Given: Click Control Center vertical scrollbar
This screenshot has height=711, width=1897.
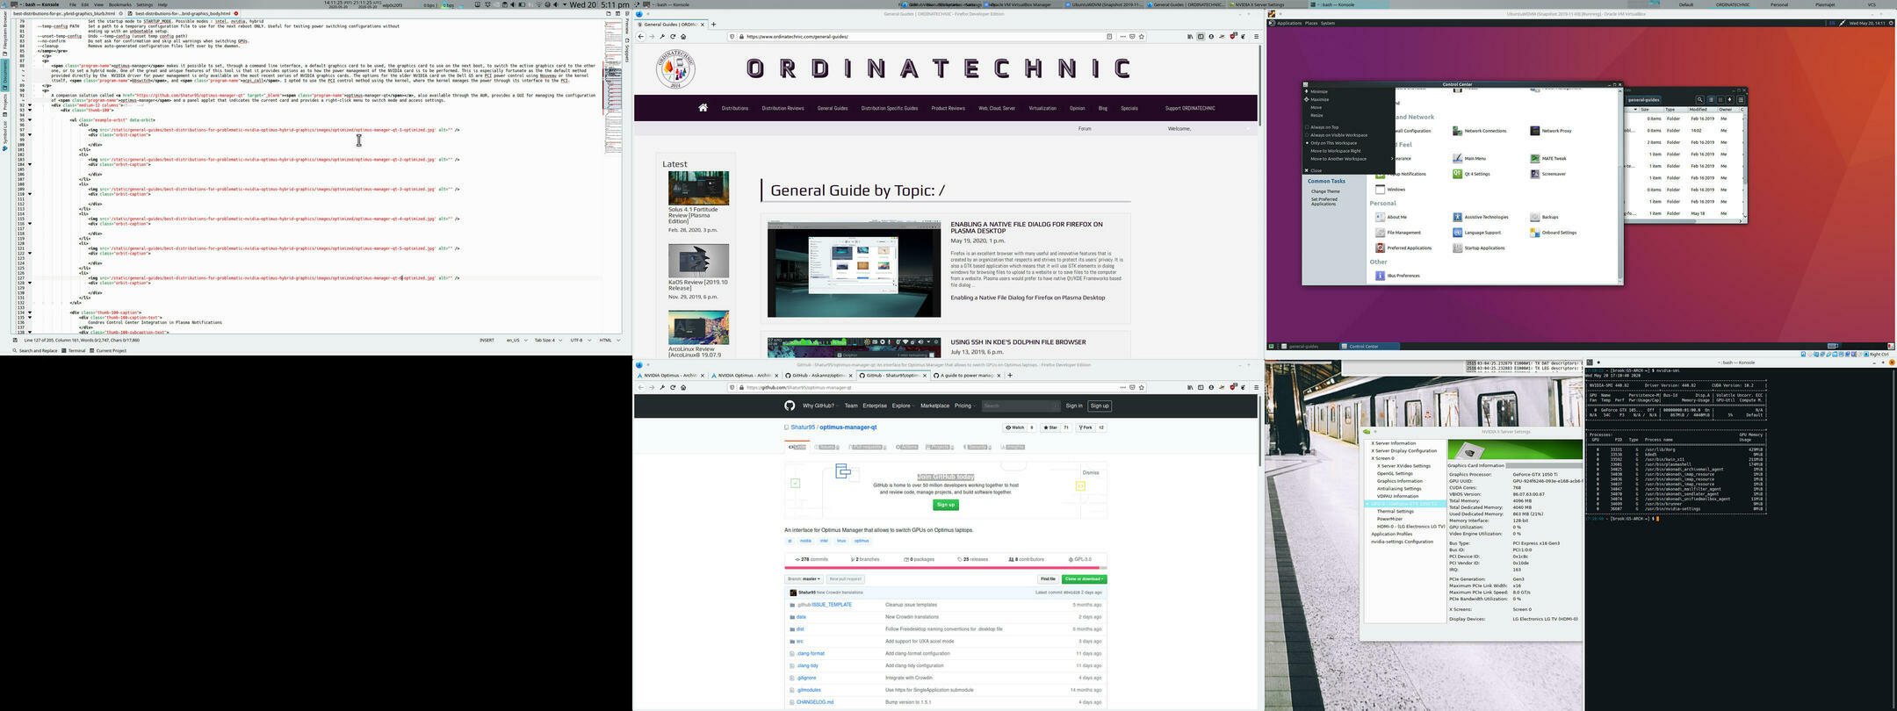Looking at the screenshot, I should (x=1620, y=184).
